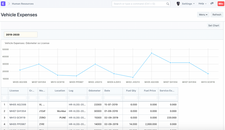This screenshot has height=130, width=225.
Task: Click the Fuel Qty column header
Action: pyautogui.click(x=131, y=91)
